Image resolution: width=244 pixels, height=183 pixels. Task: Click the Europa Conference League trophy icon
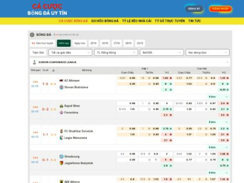point(34,62)
